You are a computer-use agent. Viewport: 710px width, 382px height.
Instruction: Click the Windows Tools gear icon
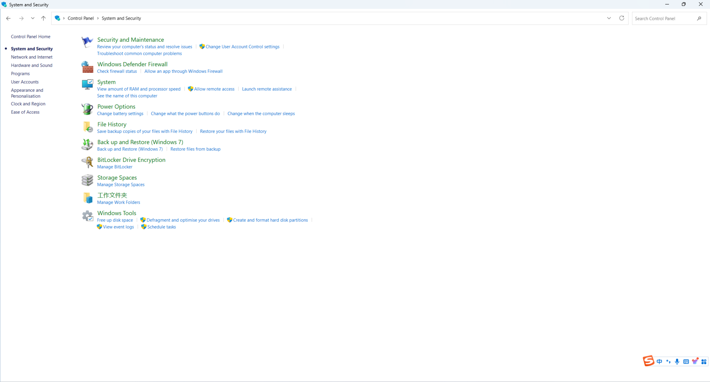click(87, 216)
